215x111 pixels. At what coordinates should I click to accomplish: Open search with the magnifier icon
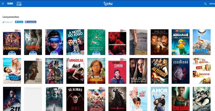(205, 4)
